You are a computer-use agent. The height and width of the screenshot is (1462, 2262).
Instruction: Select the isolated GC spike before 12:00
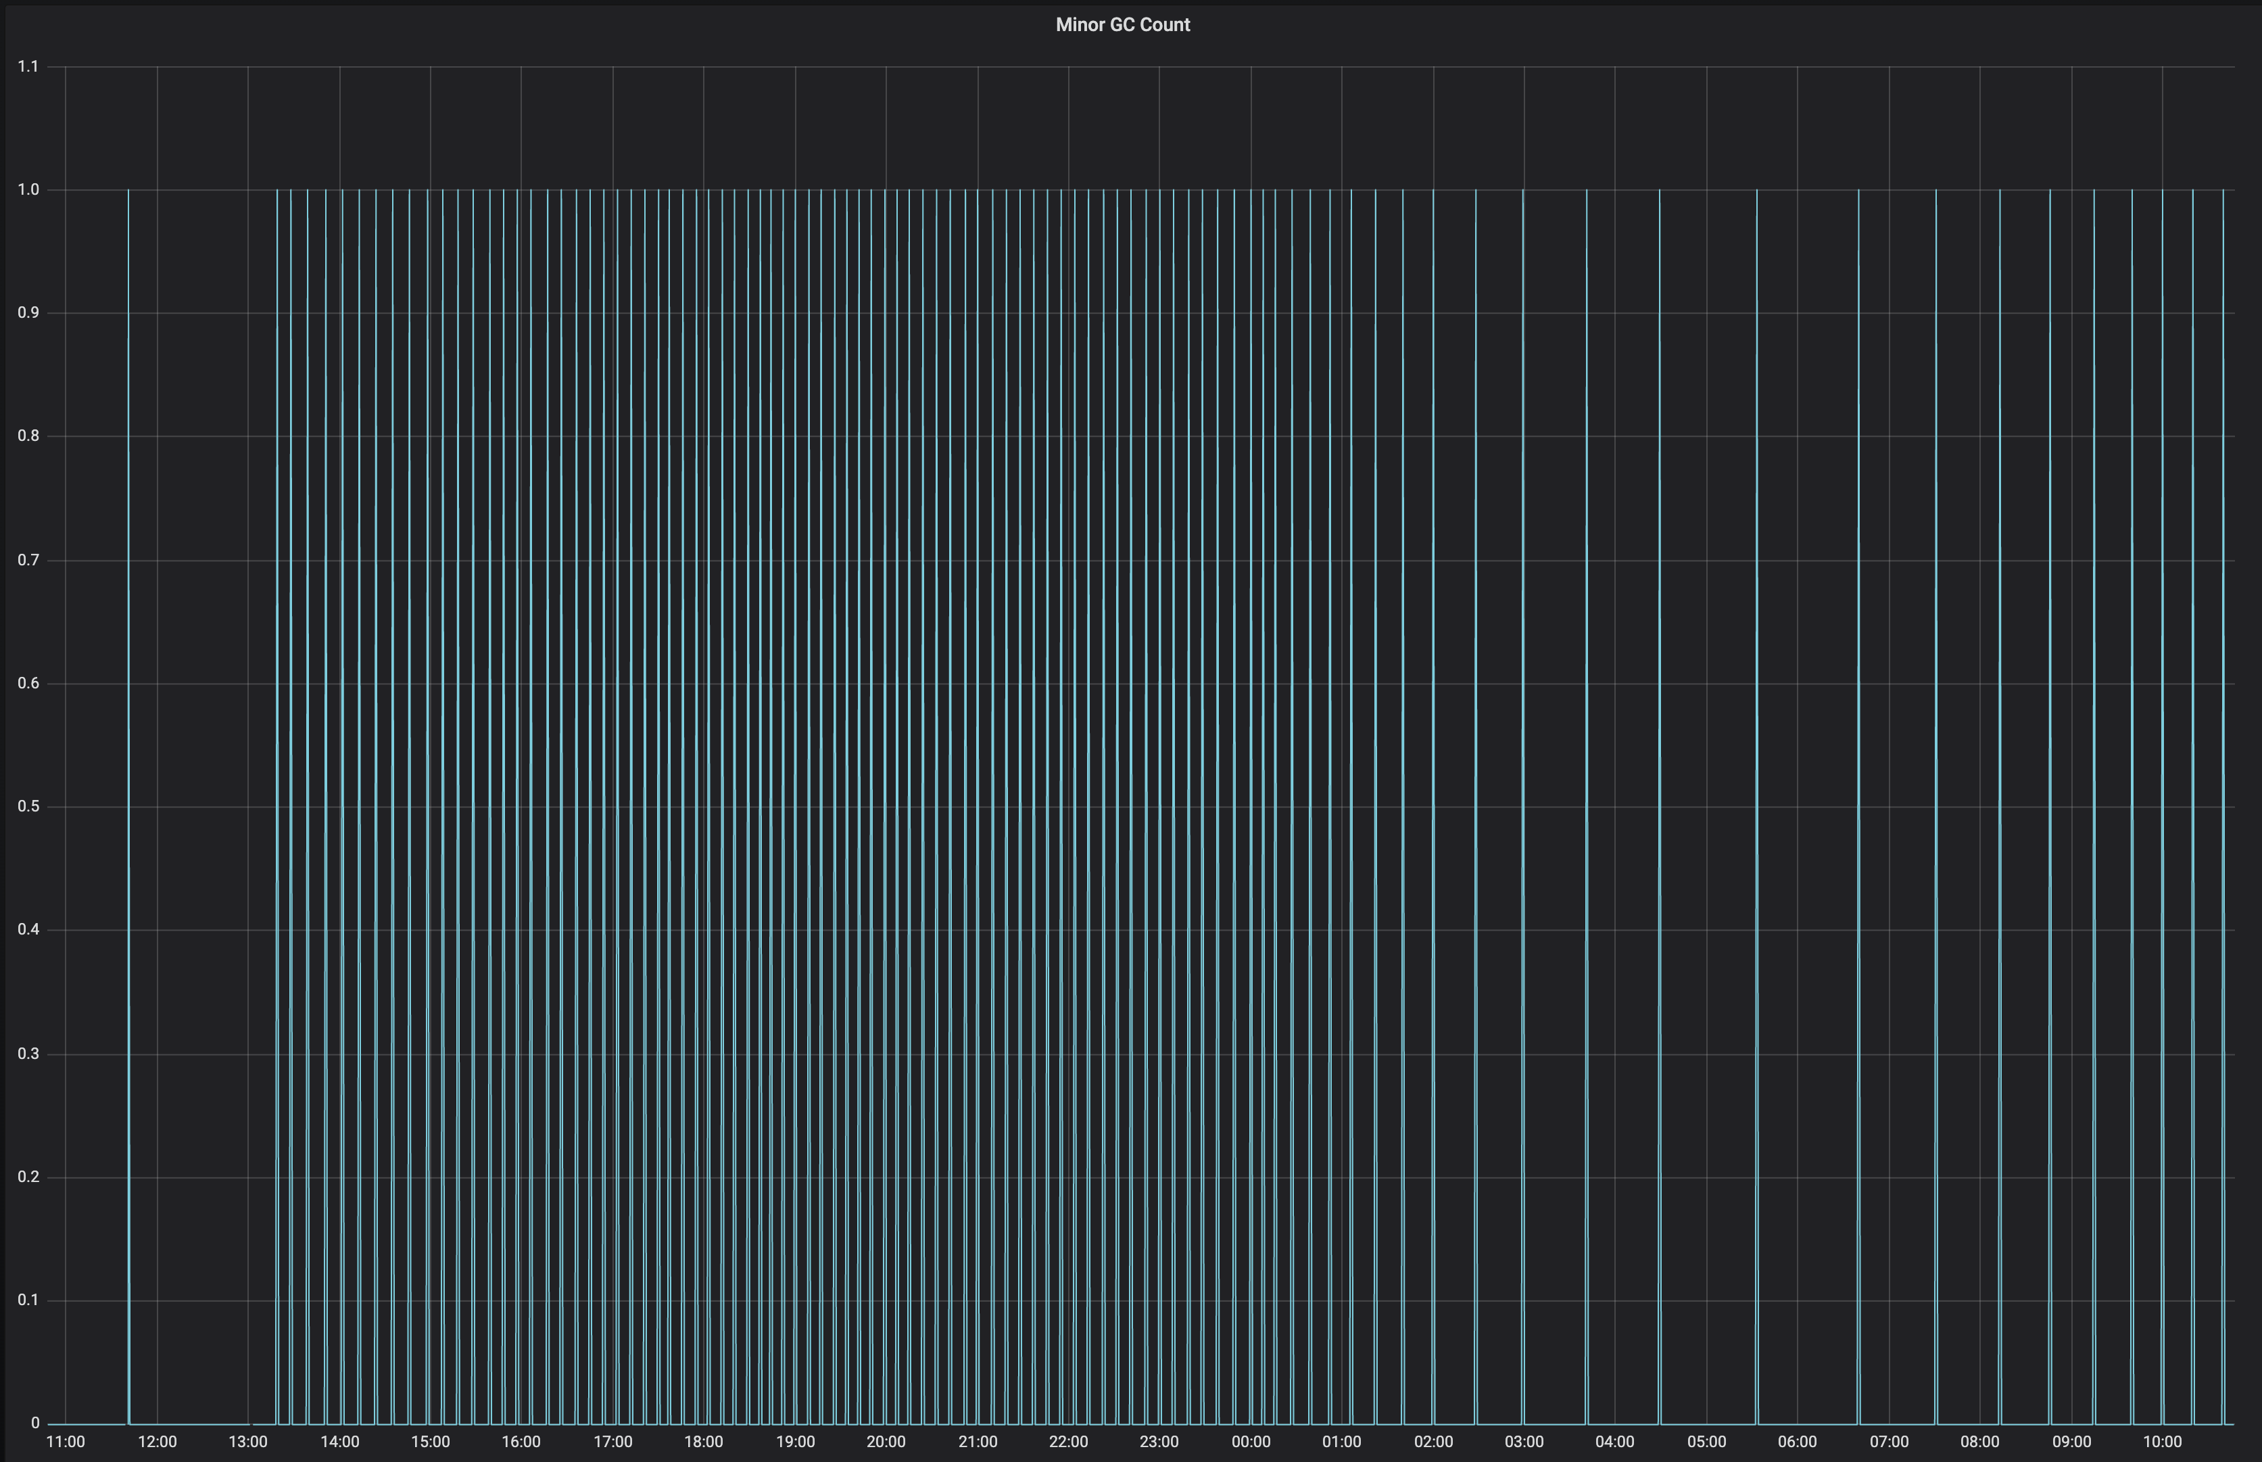128,807
